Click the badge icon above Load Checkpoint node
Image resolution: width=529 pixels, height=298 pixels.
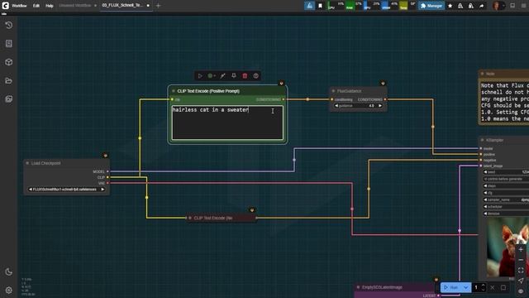105,156
